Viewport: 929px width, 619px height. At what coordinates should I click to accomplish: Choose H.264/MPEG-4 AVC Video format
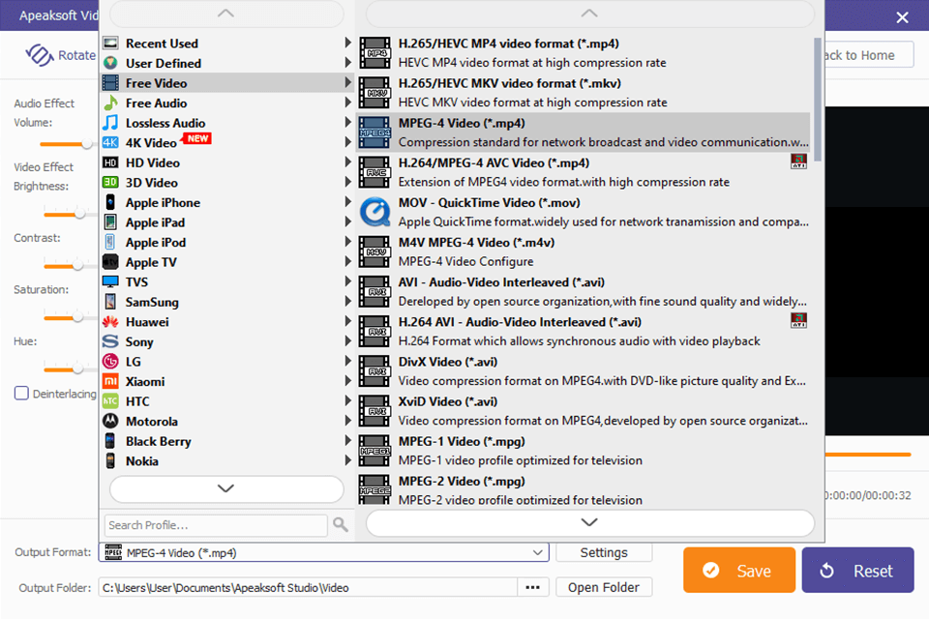[584, 172]
